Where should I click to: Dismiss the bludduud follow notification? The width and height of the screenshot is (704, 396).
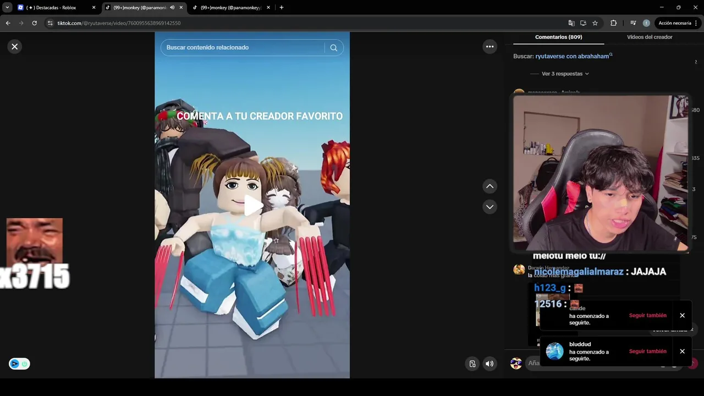point(682,351)
